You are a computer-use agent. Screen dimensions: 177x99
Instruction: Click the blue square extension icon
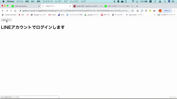tap(142, 11)
